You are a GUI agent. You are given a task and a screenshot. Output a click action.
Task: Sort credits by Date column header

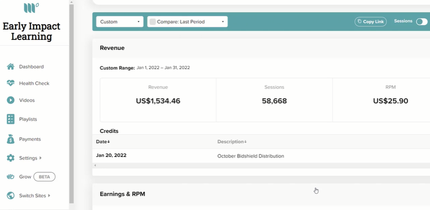click(103, 142)
